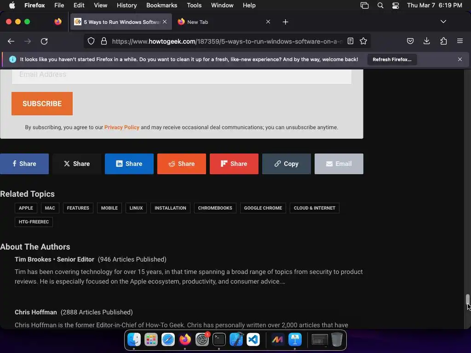
Task: Open Firefox View pinned icon
Action: pyautogui.click(x=58, y=22)
